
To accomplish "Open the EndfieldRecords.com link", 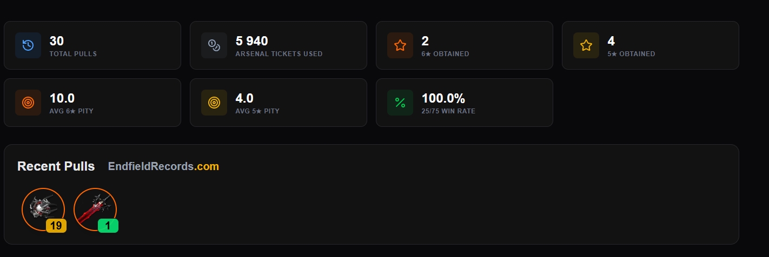I will [163, 166].
